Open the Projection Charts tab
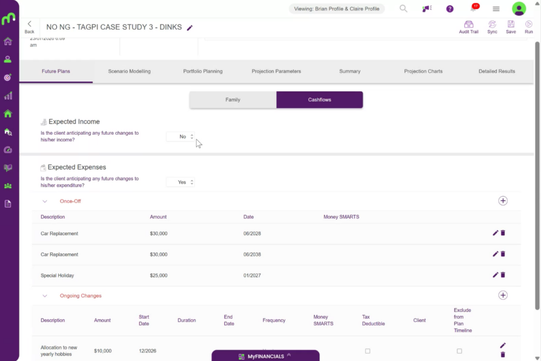This screenshot has width=541, height=361. [423, 71]
